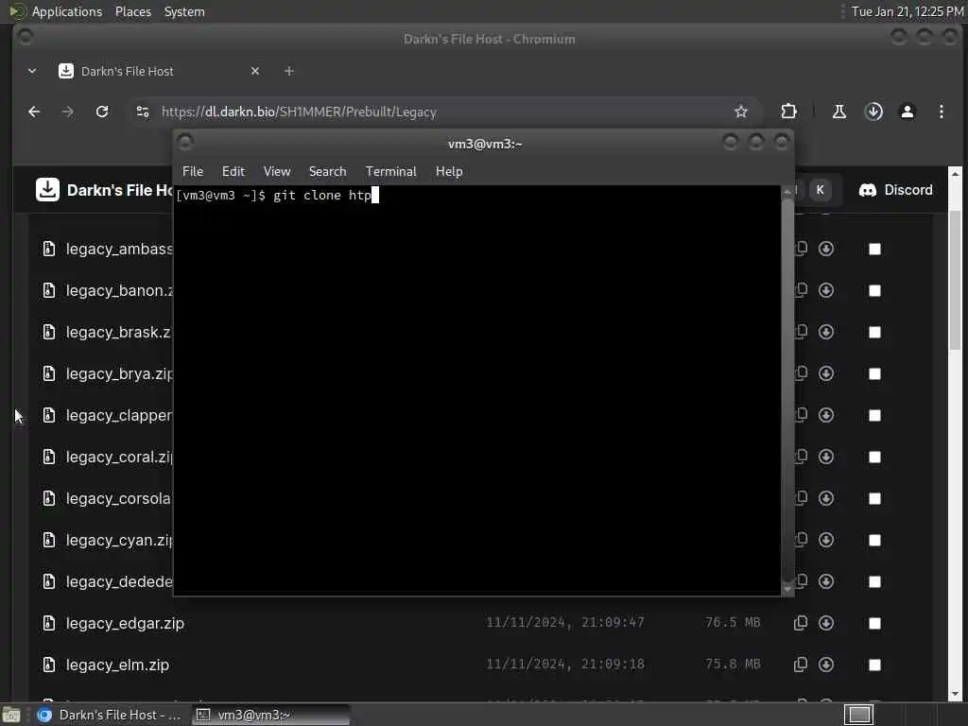Open terminal Edit menu
968x726 pixels.
pos(233,172)
